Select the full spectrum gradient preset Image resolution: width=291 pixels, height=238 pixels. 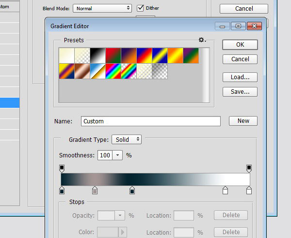(113, 71)
